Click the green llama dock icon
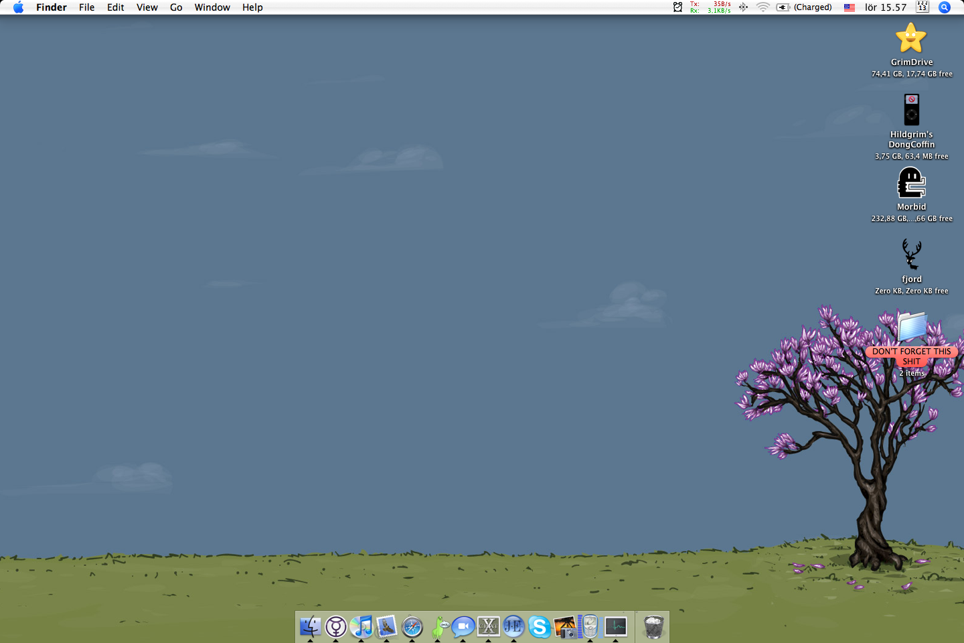Image resolution: width=964 pixels, height=643 pixels. (x=438, y=627)
